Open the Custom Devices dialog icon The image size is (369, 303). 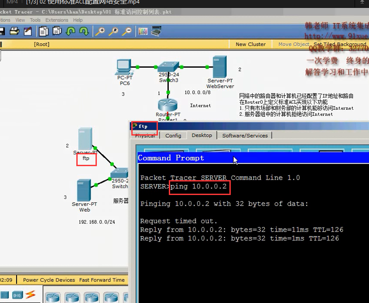point(156,31)
